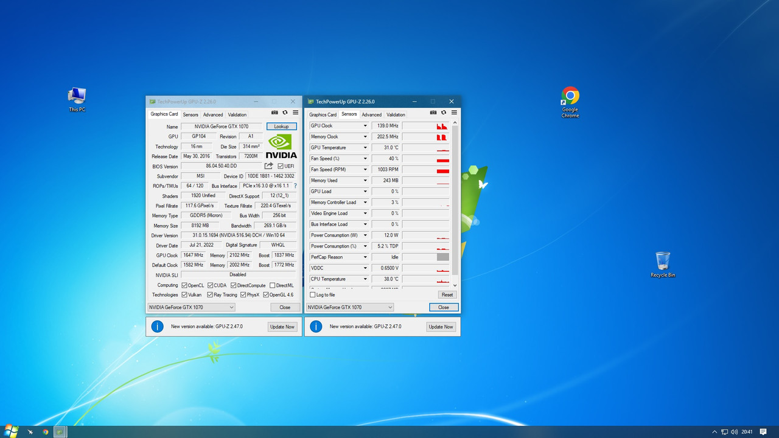Toggle the PhysX checkbox
The image size is (779, 438).
pyautogui.click(x=243, y=294)
